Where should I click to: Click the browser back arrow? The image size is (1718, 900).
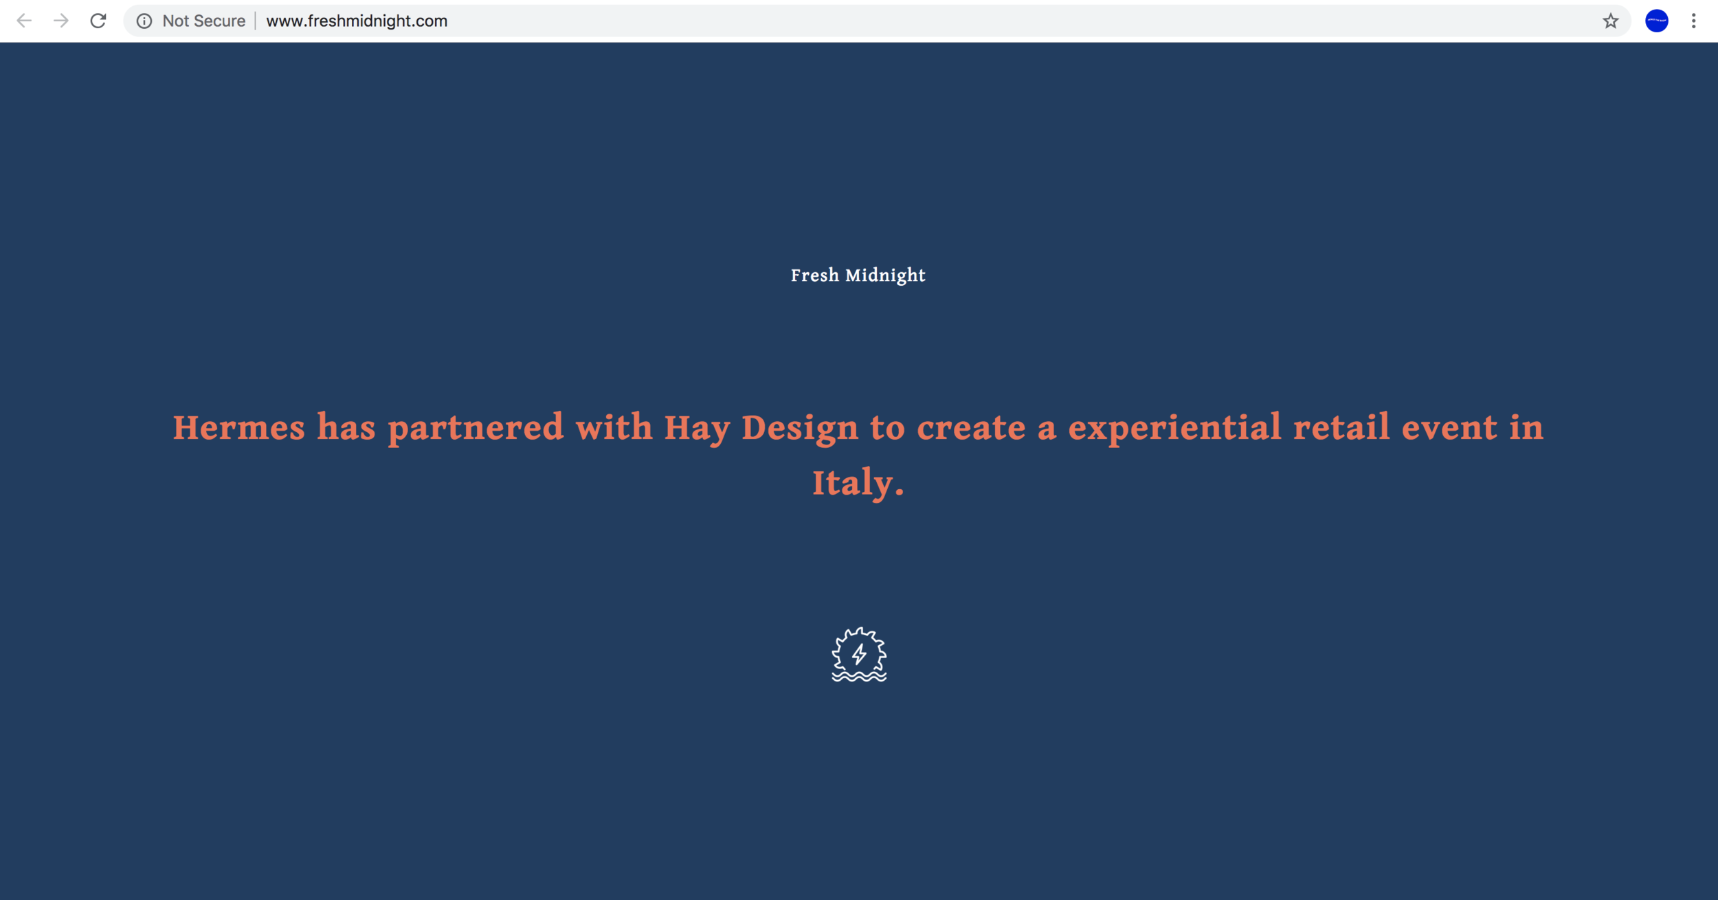coord(24,21)
